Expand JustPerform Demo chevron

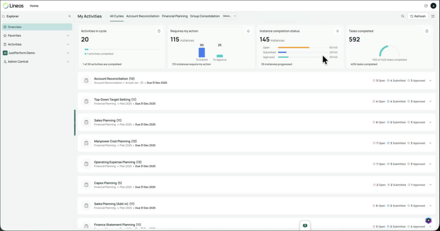coord(68,53)
